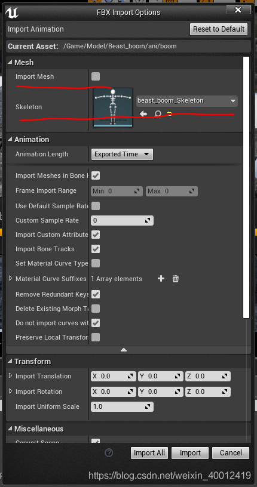
Task: Click Frame Import Range Max field
Action: tap(172, 191)
